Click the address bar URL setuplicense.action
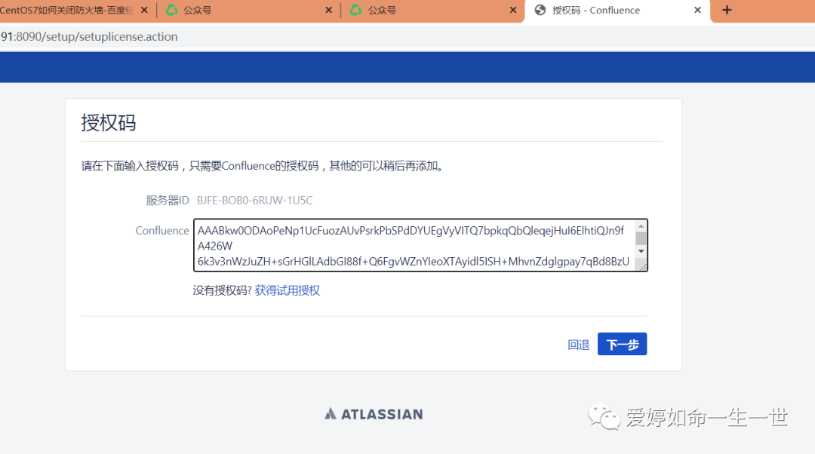Screen dimensions: 815x454 (89, 37)
